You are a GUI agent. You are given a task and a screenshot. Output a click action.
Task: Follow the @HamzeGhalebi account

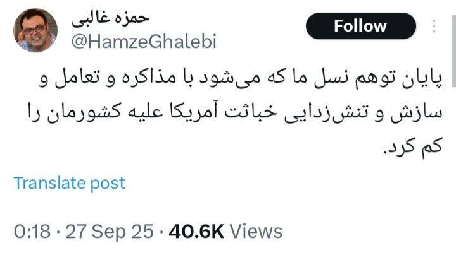point(361,26)
